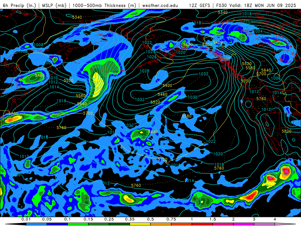Click the '1026' isobar label
Image resolution: width=301 pixels, height=226 pixels.
pos(152,57)
